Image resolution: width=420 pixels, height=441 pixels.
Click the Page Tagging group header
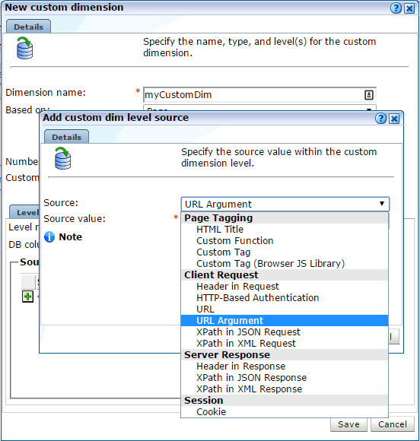[285, 218]
